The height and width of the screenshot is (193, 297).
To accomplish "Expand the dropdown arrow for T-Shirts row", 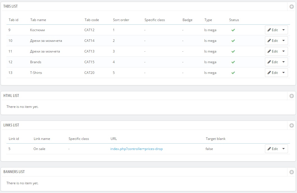I will pos(283,73).
